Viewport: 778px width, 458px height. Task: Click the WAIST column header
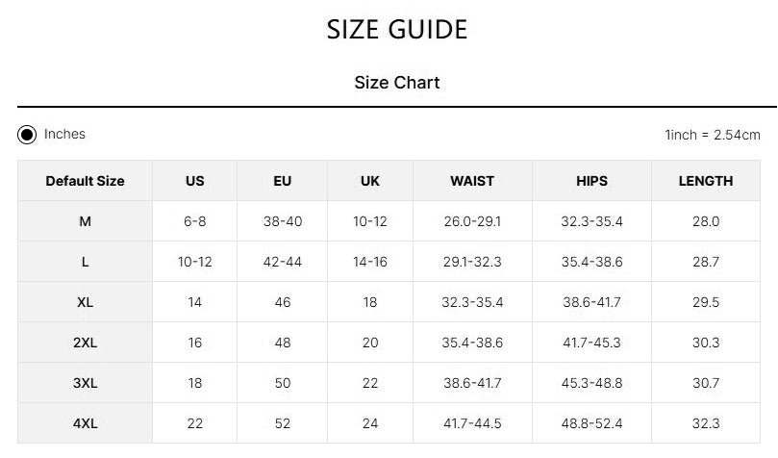point(472,181)
